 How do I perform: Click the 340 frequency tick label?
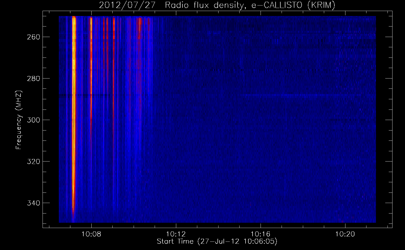coord(34,203)
